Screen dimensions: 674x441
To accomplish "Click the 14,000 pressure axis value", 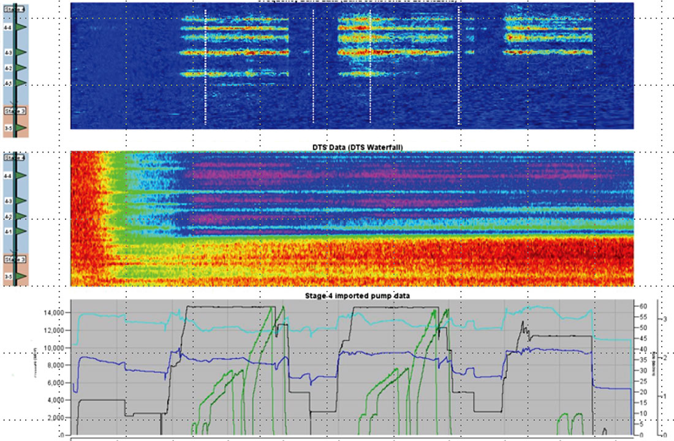I will pos(54,312).
